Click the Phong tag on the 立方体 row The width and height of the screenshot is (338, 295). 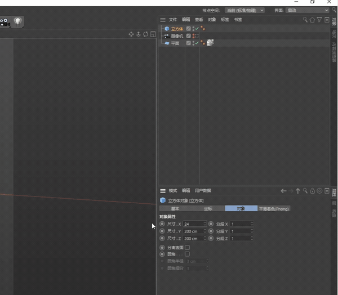tap(203, 28)
